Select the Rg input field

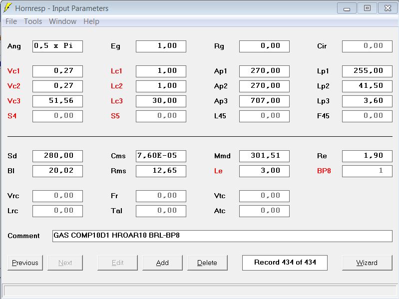(264, 46)
